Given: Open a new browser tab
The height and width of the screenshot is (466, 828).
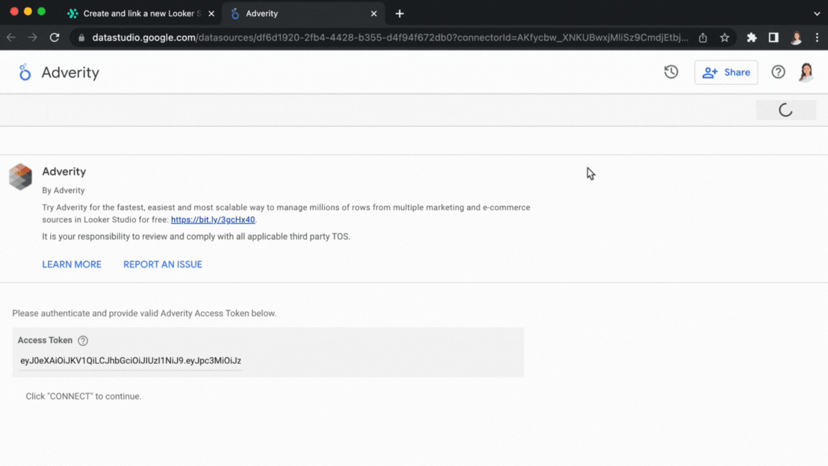Looking at the screenshot, I should pyautogui.click(x=400, y=14).
